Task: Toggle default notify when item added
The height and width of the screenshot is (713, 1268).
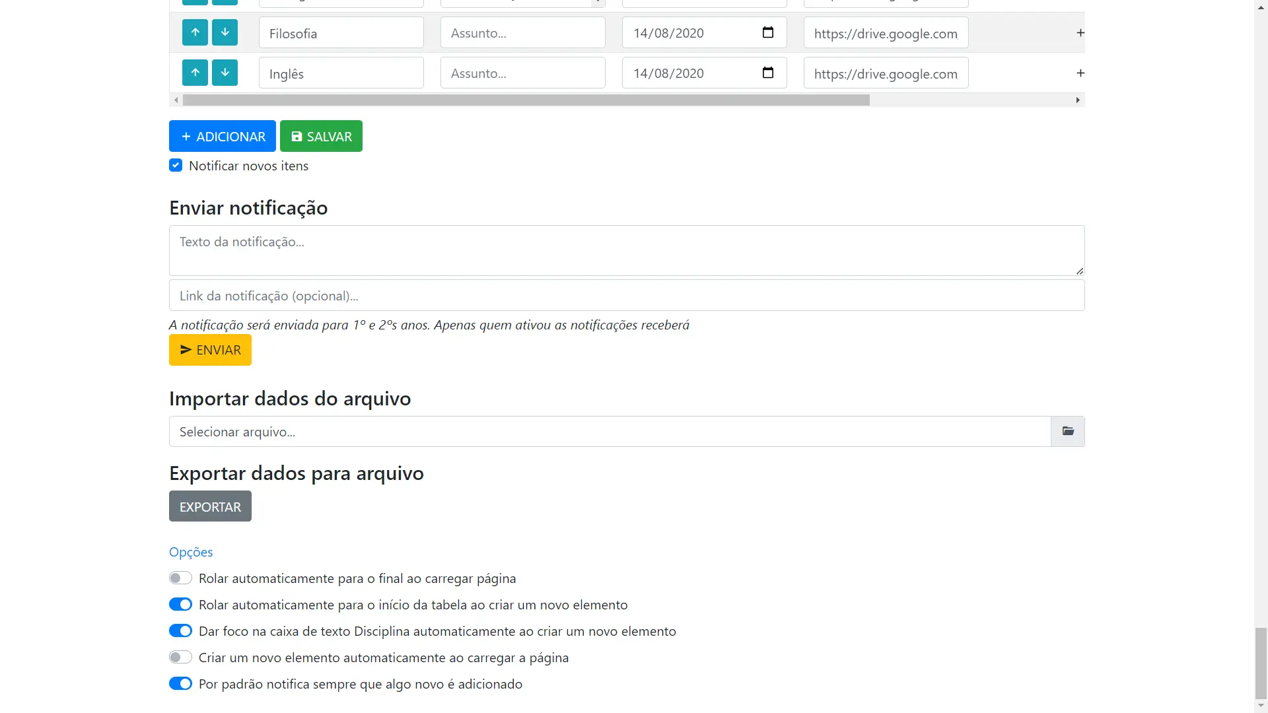Action: pos(180,684)
